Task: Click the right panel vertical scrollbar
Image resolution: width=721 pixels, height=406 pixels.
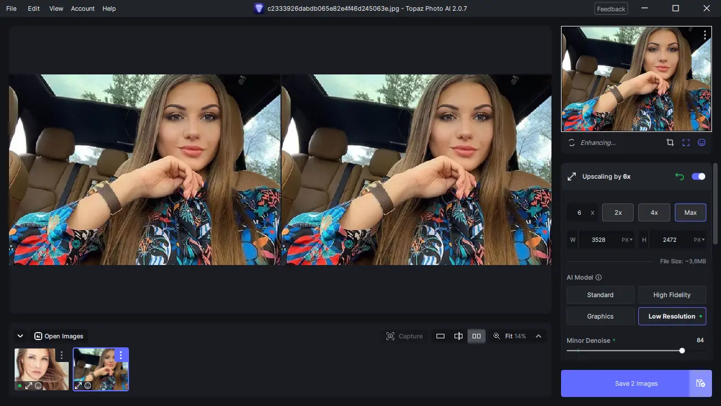Action: coord(715,204)
